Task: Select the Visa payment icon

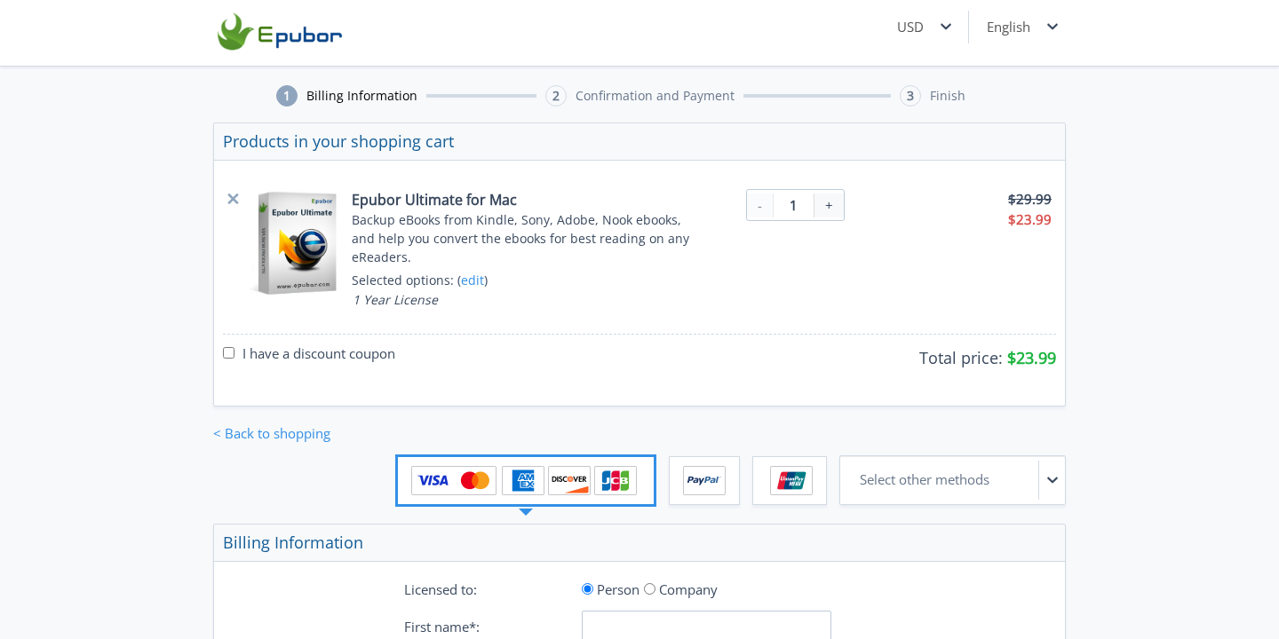Action: pyautogui.click(x=433, y=480)
